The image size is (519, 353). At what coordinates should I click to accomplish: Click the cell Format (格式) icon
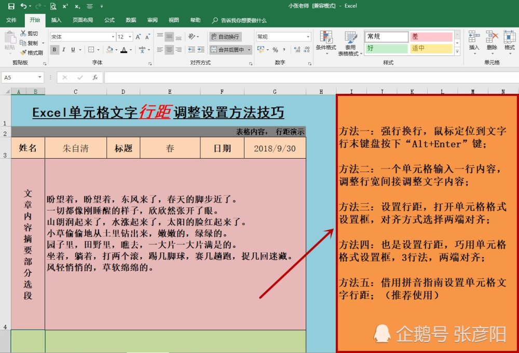[x=510, y=37]
